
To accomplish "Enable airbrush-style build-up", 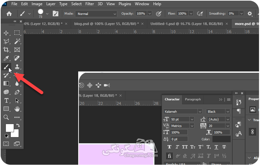I will pyautogui.click(x=200, y=14).
